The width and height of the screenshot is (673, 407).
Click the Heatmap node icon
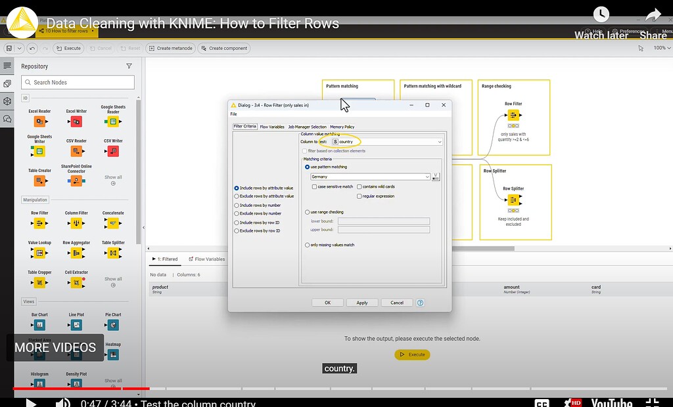[x=112, y=354]
